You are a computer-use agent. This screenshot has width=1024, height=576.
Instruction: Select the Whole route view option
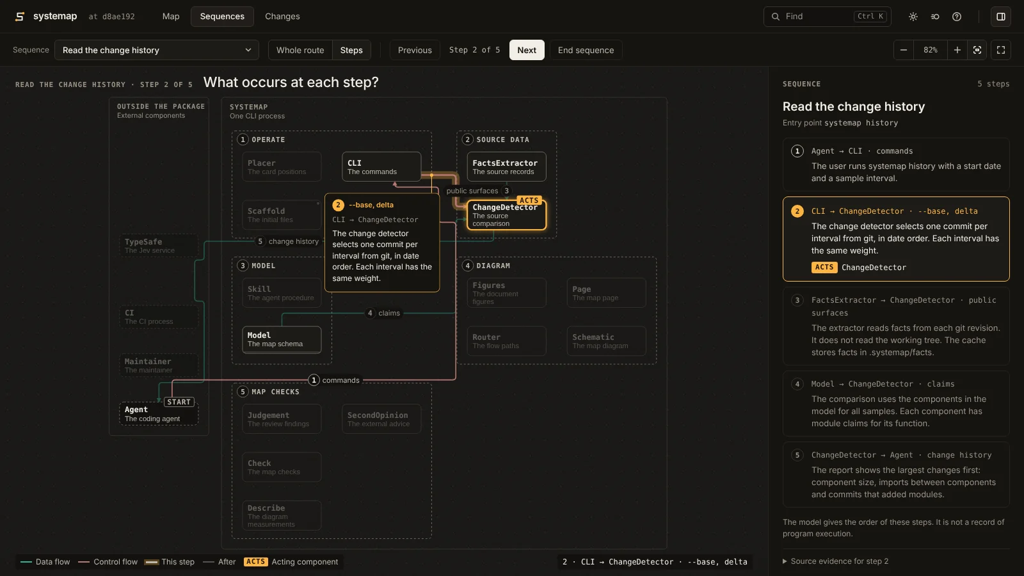click(x=300, y=50)
